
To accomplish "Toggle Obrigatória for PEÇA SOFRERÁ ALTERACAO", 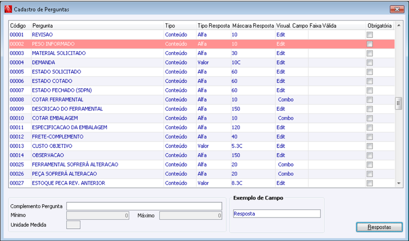I will (x=369, y=174).
